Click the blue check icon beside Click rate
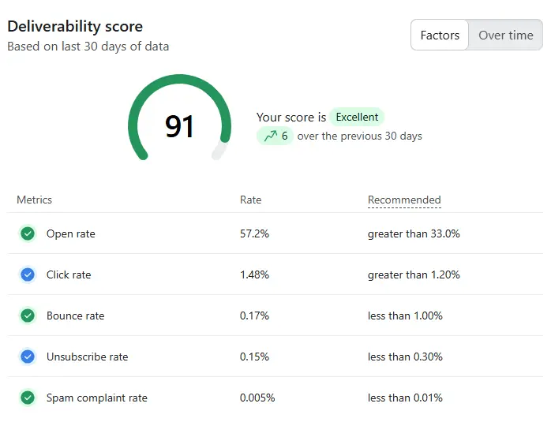This screenshot has width=551, height=422. coord(28,274)
